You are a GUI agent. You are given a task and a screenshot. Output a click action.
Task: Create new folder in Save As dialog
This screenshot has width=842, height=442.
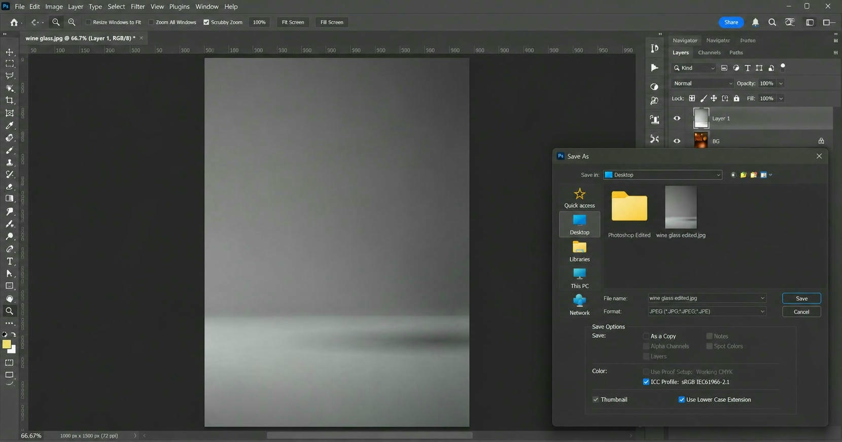(754, 175)
